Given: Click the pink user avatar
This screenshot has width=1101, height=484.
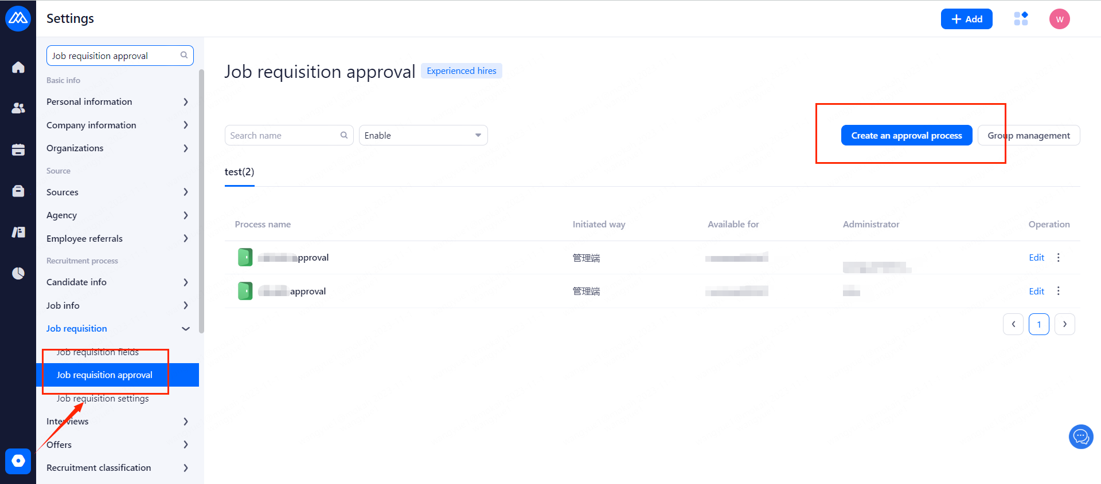Looking at the screenshot, I should pos(1059,19).
